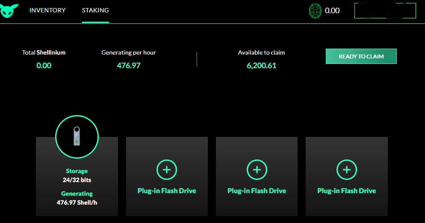Switch to the STAKING tab

tap(95, 10)
